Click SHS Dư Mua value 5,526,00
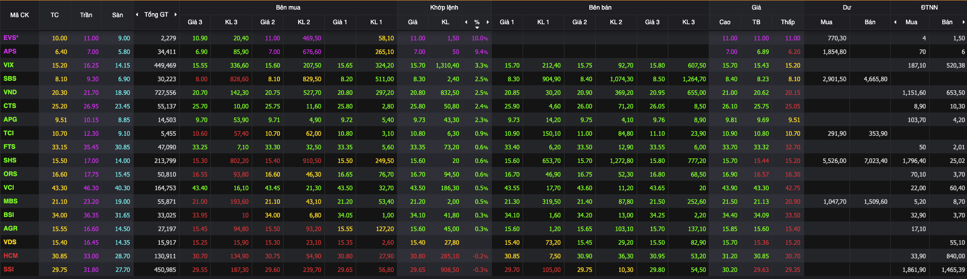 (x=834, y=161)
